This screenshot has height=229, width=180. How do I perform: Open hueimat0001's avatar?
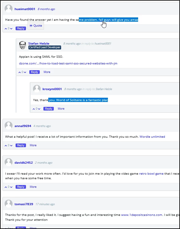[x=9, y=9]
